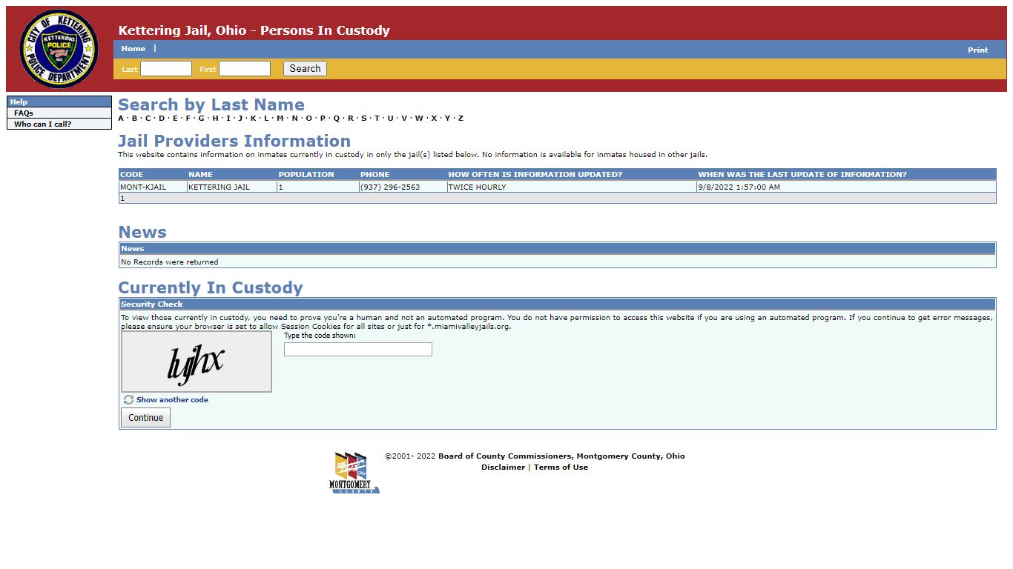Browse last names starting with D
The image size is (1013, 569).
[x=162, y=119]
